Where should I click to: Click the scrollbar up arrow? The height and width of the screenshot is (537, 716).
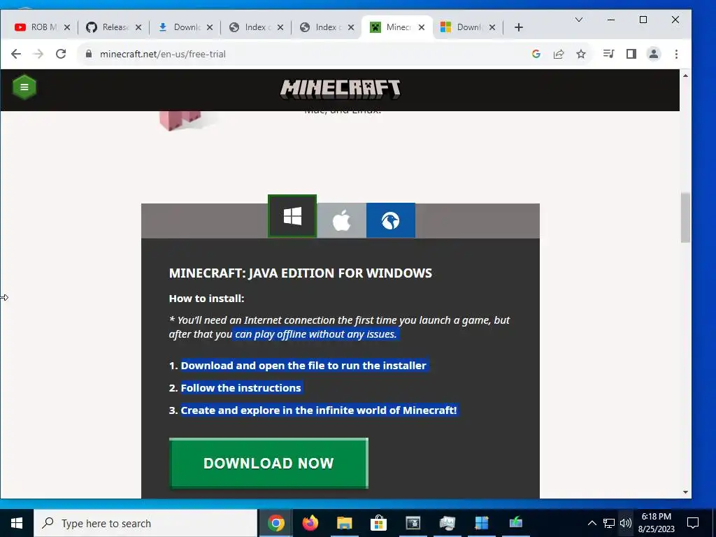(685, 76)
